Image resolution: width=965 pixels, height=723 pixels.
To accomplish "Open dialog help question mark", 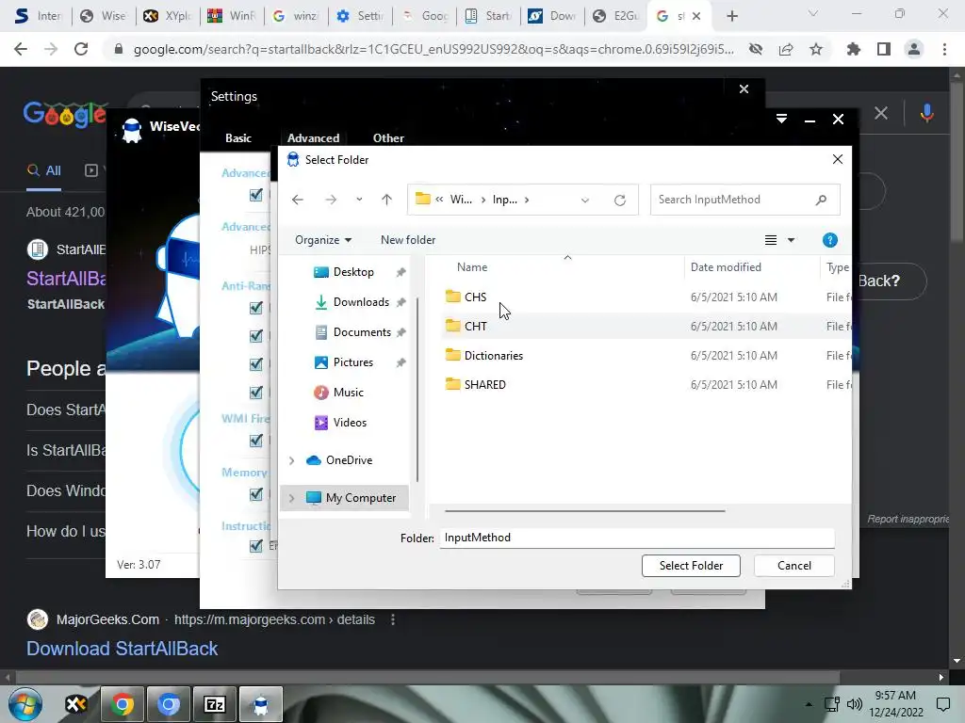I will pos(829,240).
